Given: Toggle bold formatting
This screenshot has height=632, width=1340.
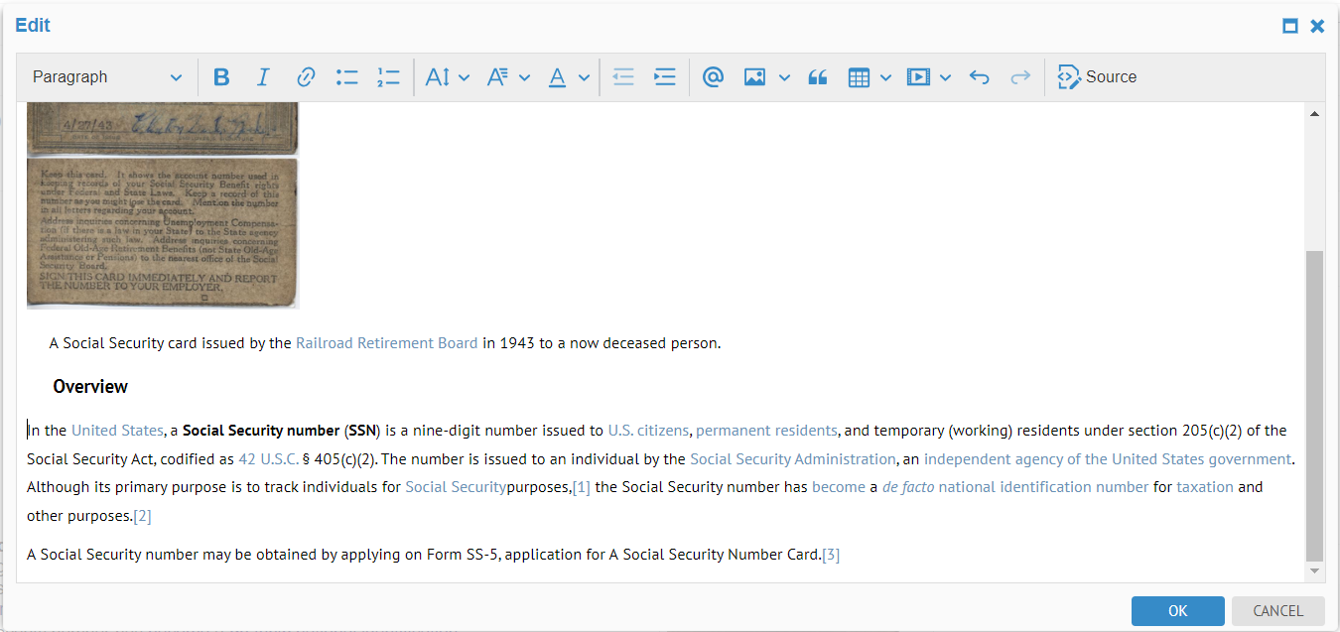Looking at the screenshot, I should tap(221, 76).
